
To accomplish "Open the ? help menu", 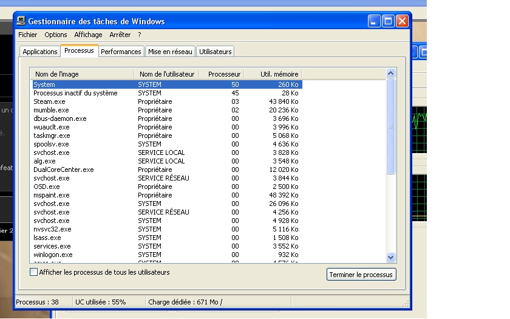I will pyautogui.click(x=140, y=35).
